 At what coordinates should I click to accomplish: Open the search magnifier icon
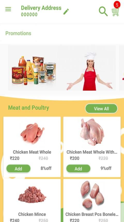(x=103, y=11)
